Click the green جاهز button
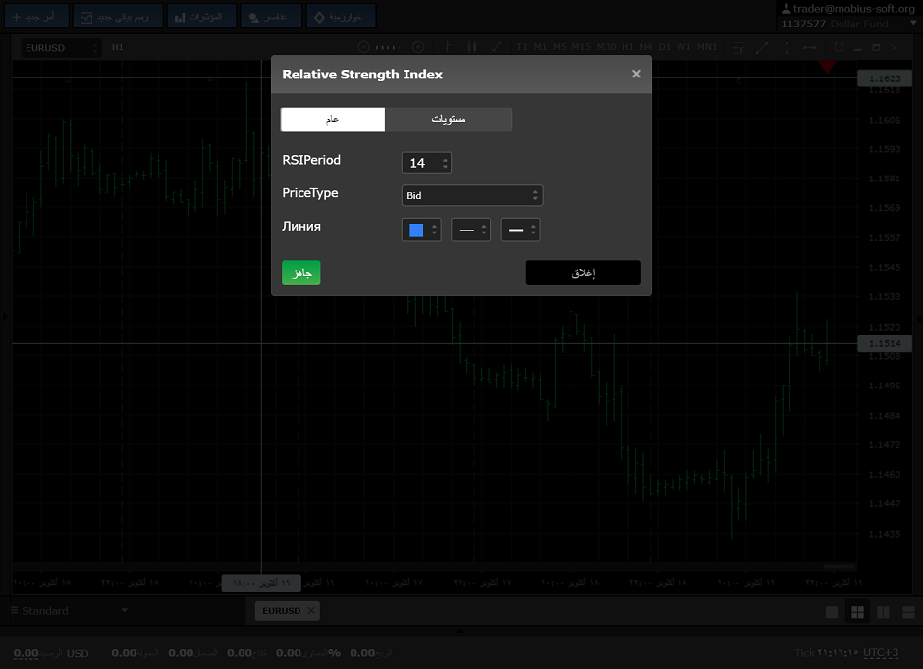The width and height of the screenshot is (923, 669). (301, 273)
